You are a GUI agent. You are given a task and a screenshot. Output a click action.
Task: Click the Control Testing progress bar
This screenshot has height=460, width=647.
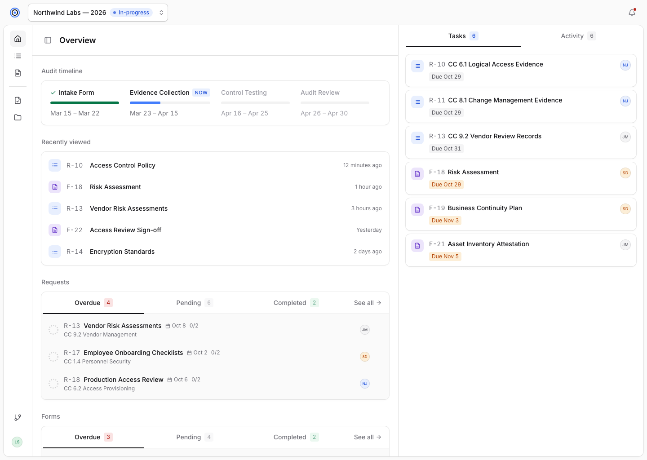(x=255, y=103)
